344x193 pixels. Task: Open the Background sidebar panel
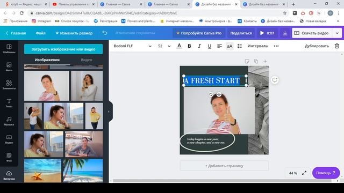pos(9,157)
